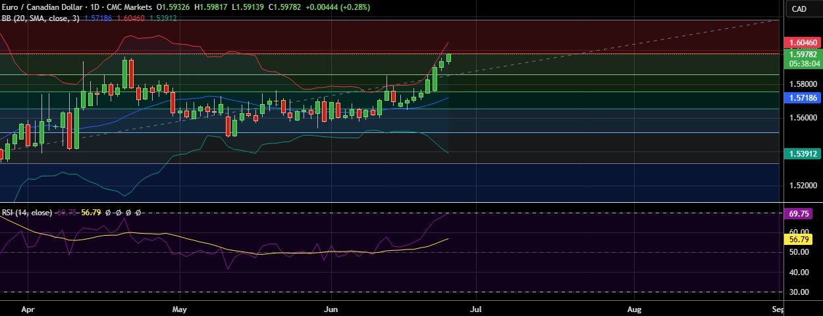Click the red 1.60460 price axis label

click(x=803, y=42)
